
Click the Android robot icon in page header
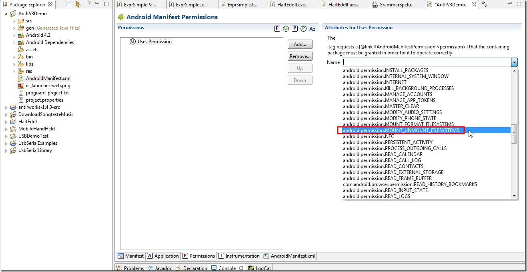pyautogui.click(x=121, y=17)
